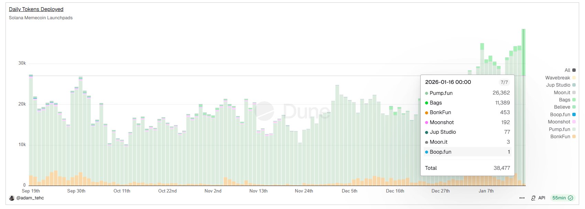Click the green refresh checkmark icon

571,198
